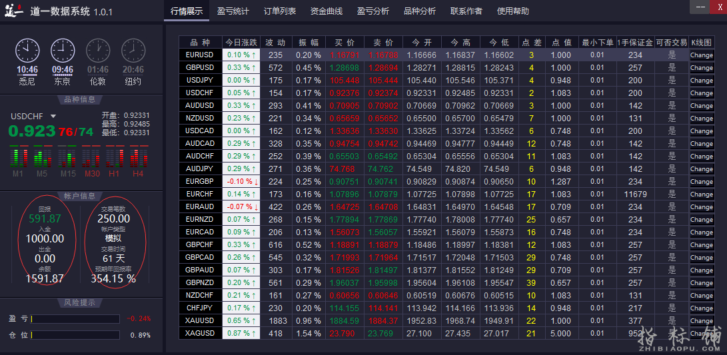The width and height of the screenshot is (727, 355).
Task: Click Change button in XAUUSD row
Action: [x=702, y=321]
